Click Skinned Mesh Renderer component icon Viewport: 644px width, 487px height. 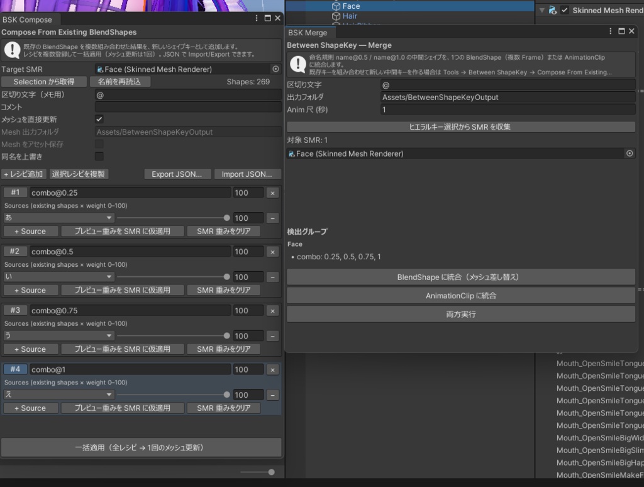tap(553, 10)
